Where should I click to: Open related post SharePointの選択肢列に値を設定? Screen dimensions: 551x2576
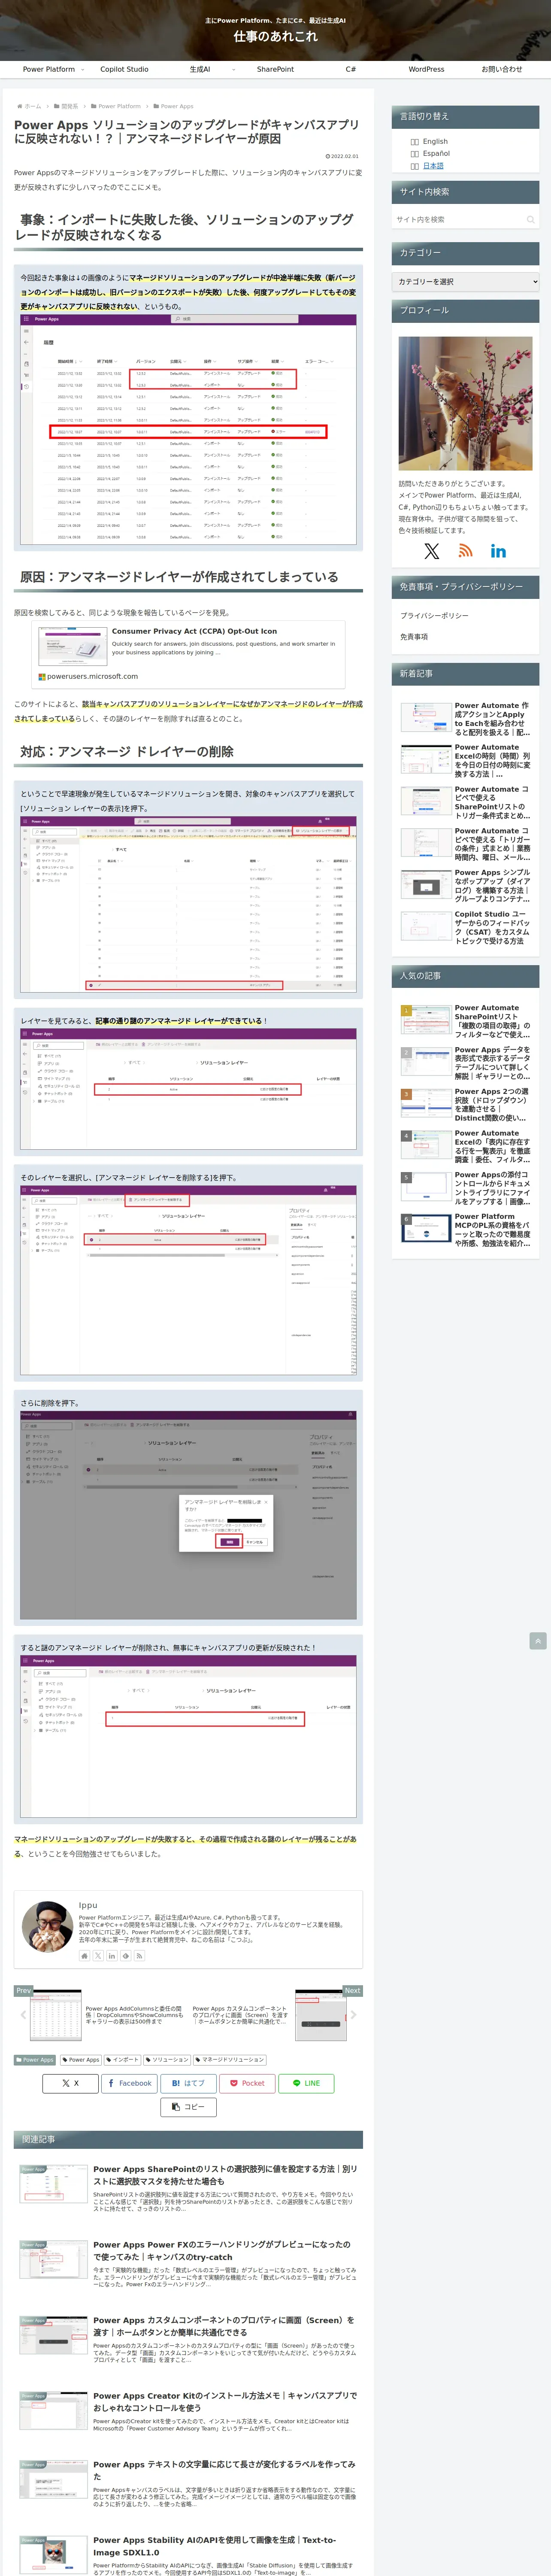tap(188, 2187)
